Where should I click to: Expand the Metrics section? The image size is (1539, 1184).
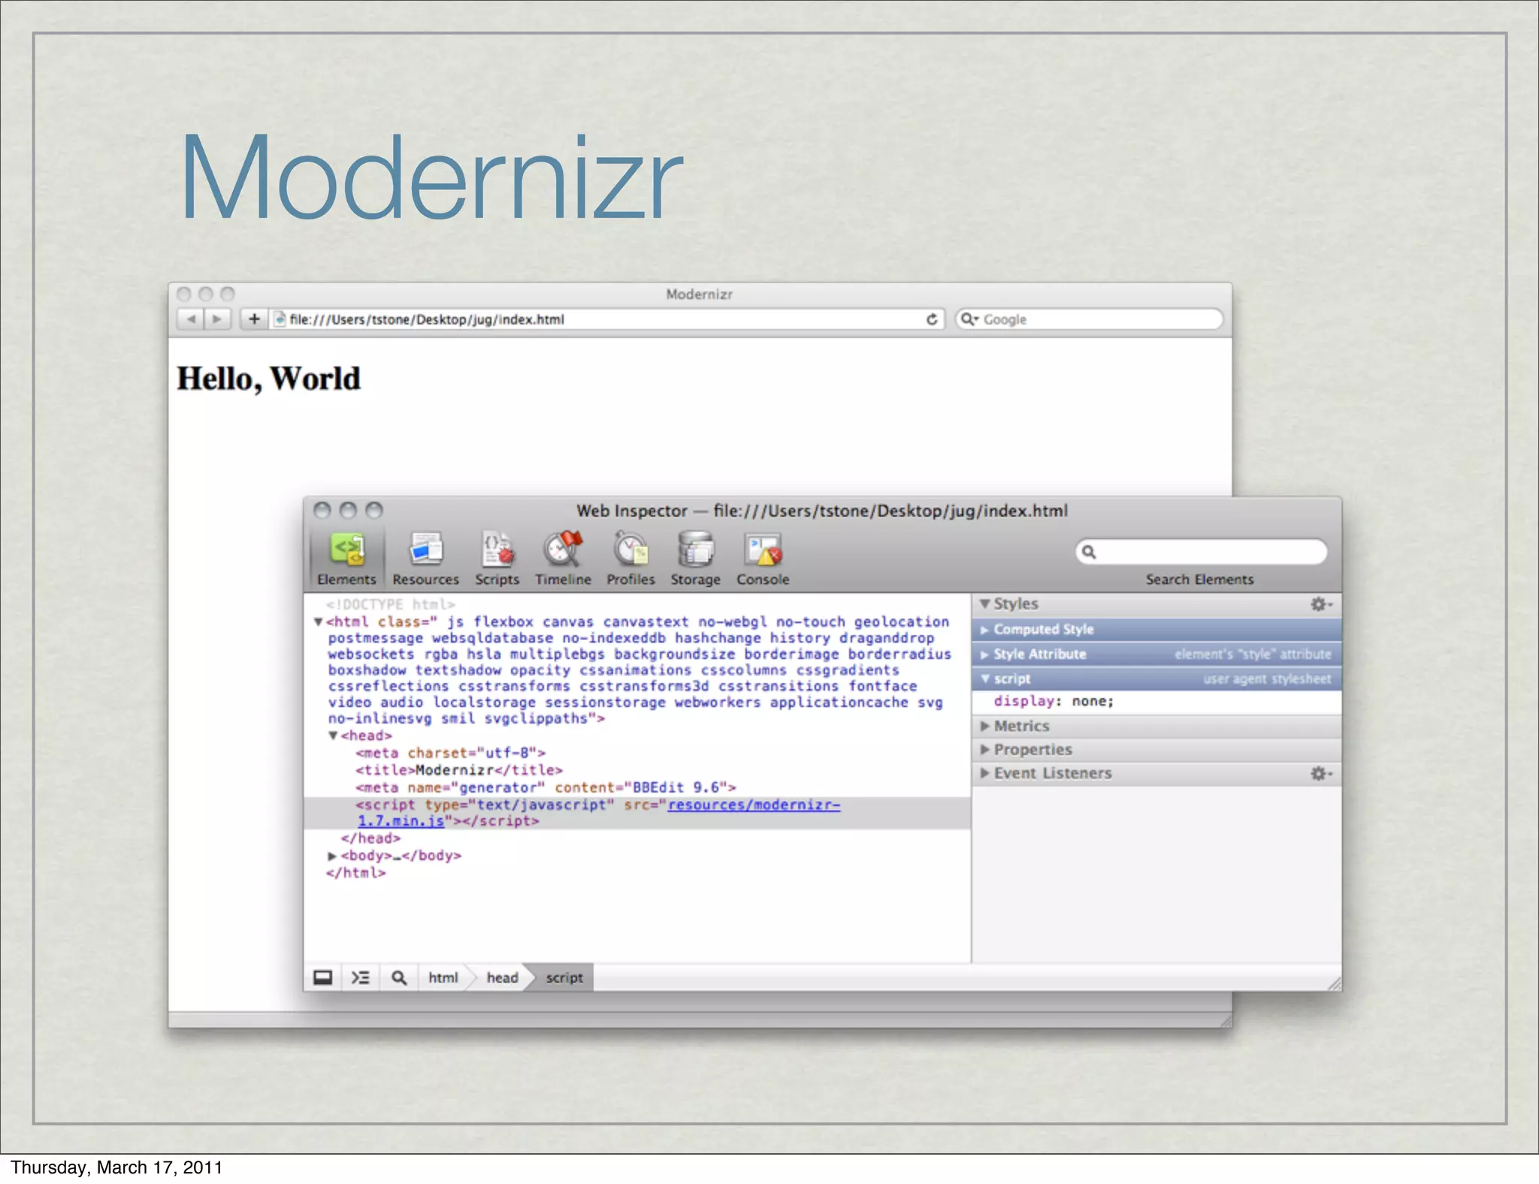coord(984,726)
